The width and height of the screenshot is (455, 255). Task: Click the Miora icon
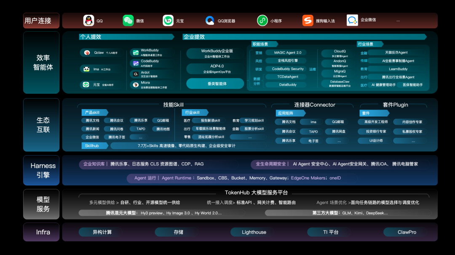click(x=136, y=85)
